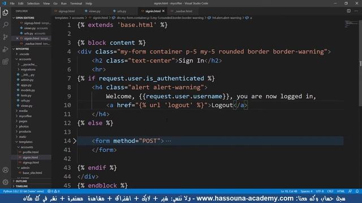Expand the __pycache__ folder
Screen dimensions: 362x203
click(29, 64)
